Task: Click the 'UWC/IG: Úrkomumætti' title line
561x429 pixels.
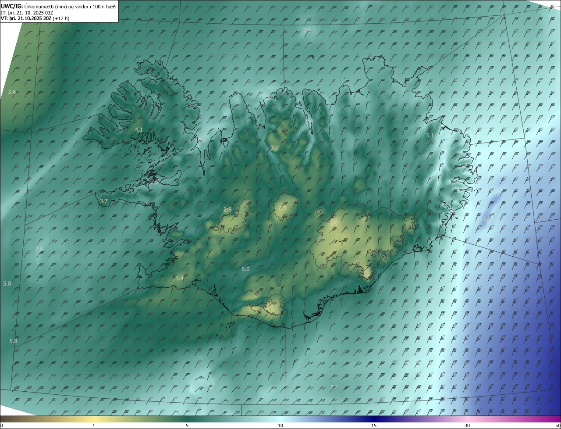Action: (58, 6)
